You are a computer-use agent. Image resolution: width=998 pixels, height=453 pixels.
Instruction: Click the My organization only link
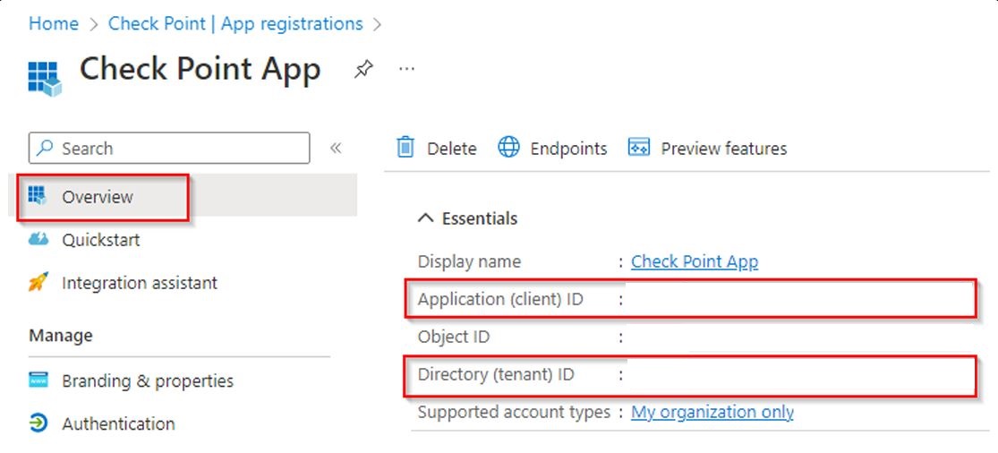click(712, 412)
